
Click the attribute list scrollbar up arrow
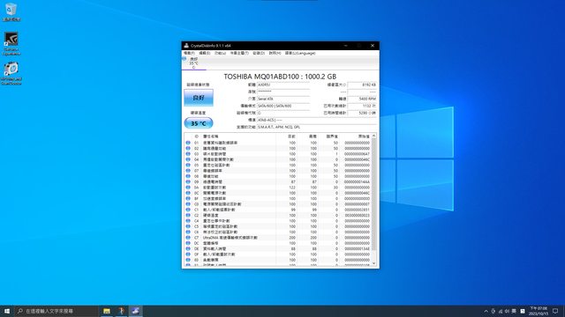pos(373,136)
